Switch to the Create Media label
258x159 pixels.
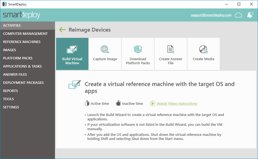tap(204, 59)
